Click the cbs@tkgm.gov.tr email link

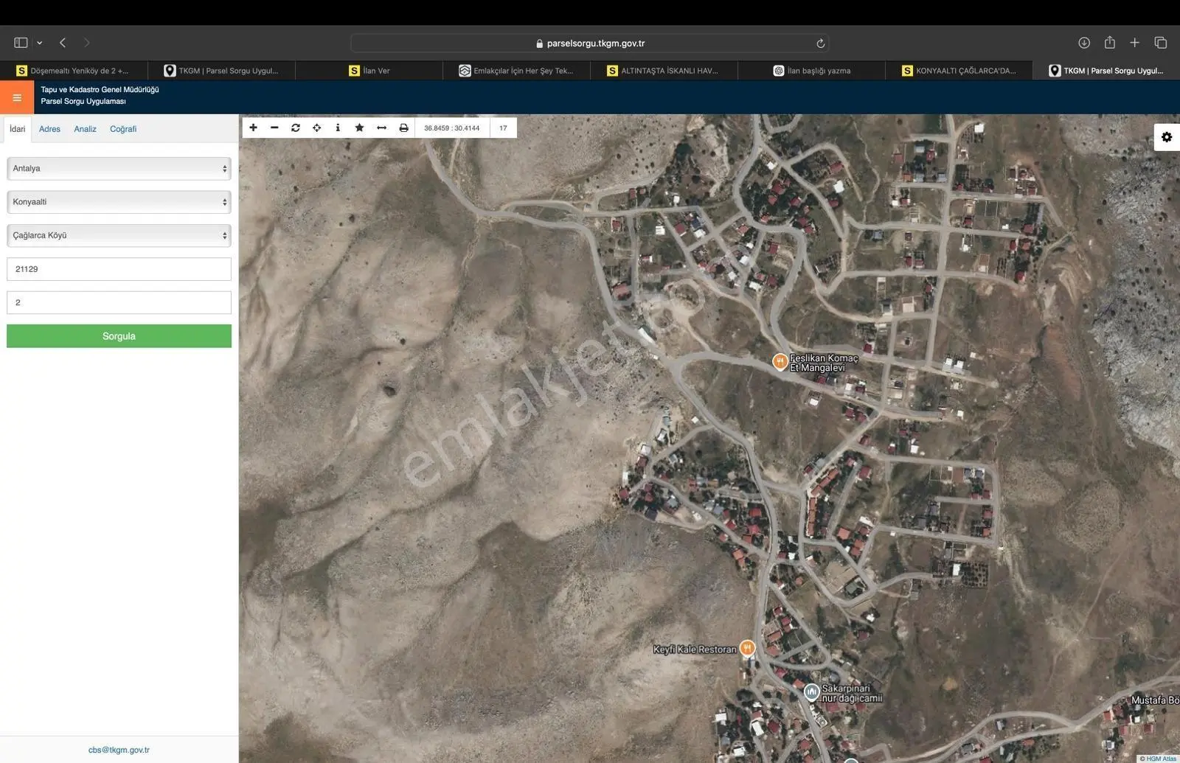(x=119, y=750)
